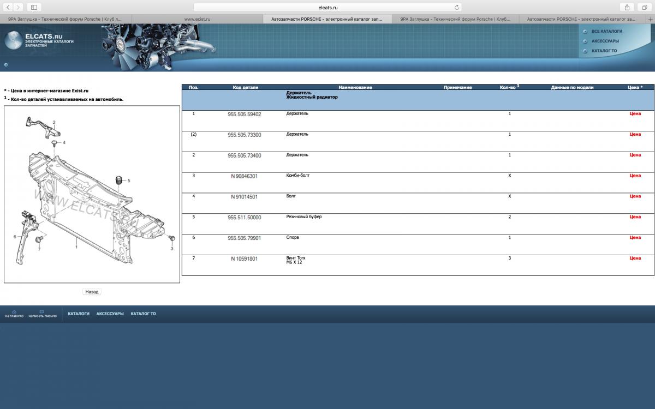Open 'АКСЕССУАРЫ' link in top-right menu
655x409 pixels.
[x=605, y=41]
